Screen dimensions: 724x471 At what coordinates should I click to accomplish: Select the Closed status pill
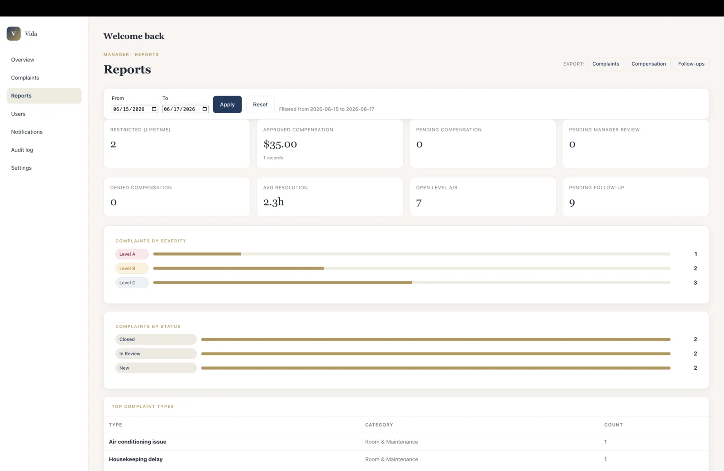coord(156,339)
